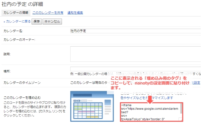The image size is (201, 123).
Task: Select the カレンダーのオーナー: label
Action: coord(19,40)
